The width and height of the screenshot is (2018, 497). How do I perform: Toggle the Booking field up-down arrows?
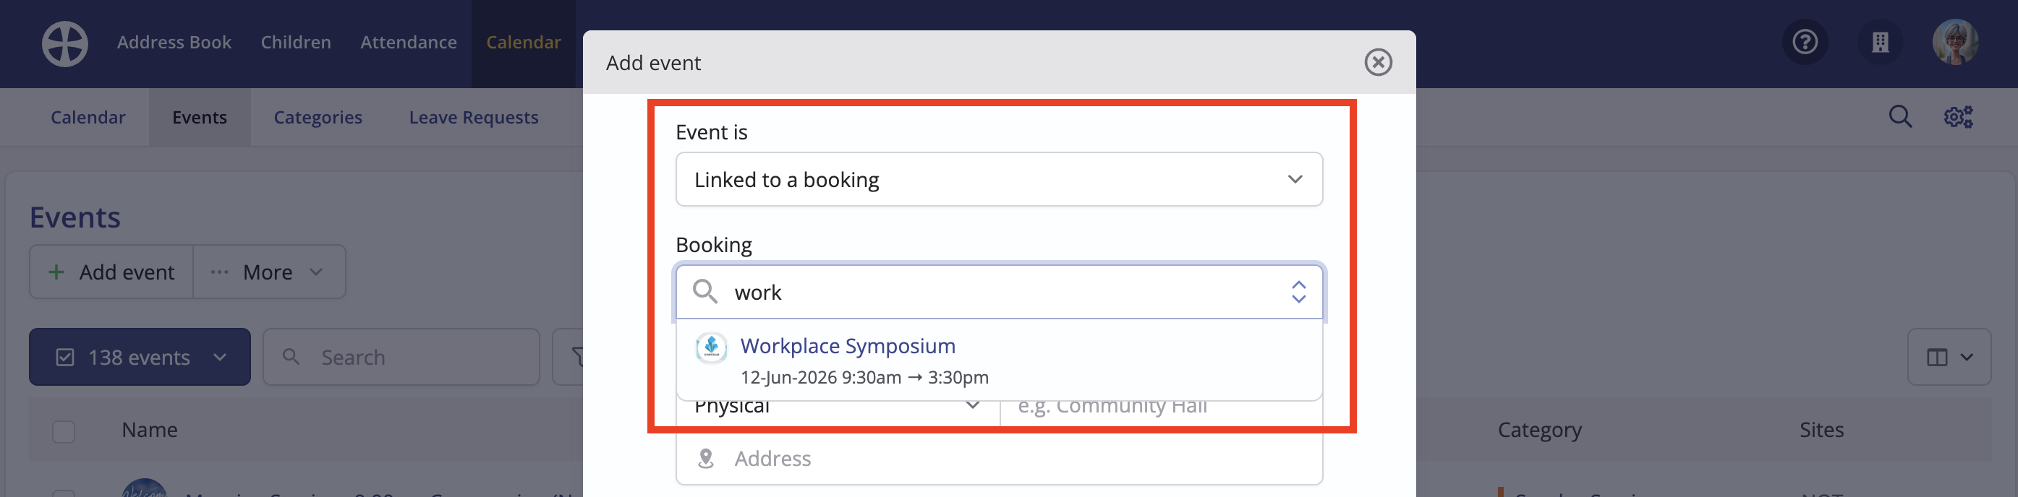pyautogui.click(x=1298, y=292)
